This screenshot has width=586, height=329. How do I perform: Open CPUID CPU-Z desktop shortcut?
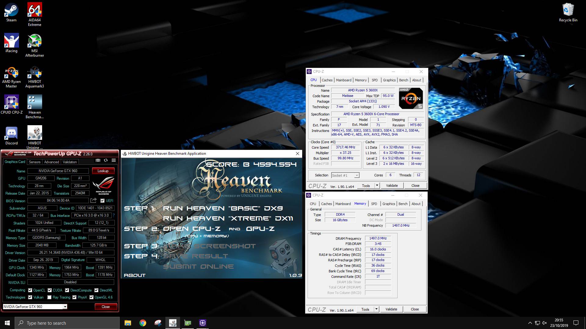tap(11, 104)
